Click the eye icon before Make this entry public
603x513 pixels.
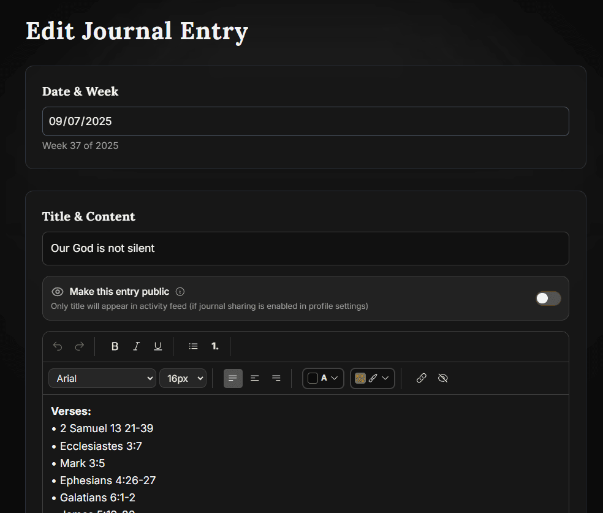coord(58,292)
